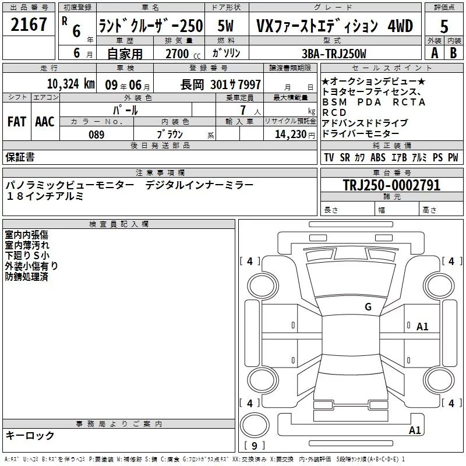466x466 pixels.
Task: Click 保証書 in later-shipped parts
Action: (20, 157)
